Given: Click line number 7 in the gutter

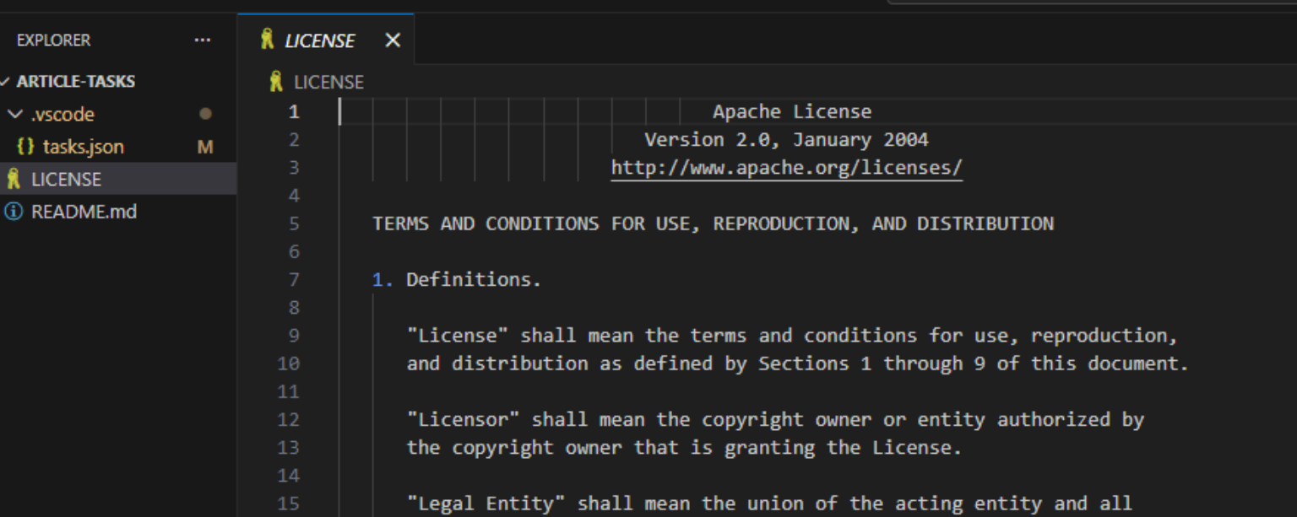Looking at the screenshot, I should (x=294, y=279).
